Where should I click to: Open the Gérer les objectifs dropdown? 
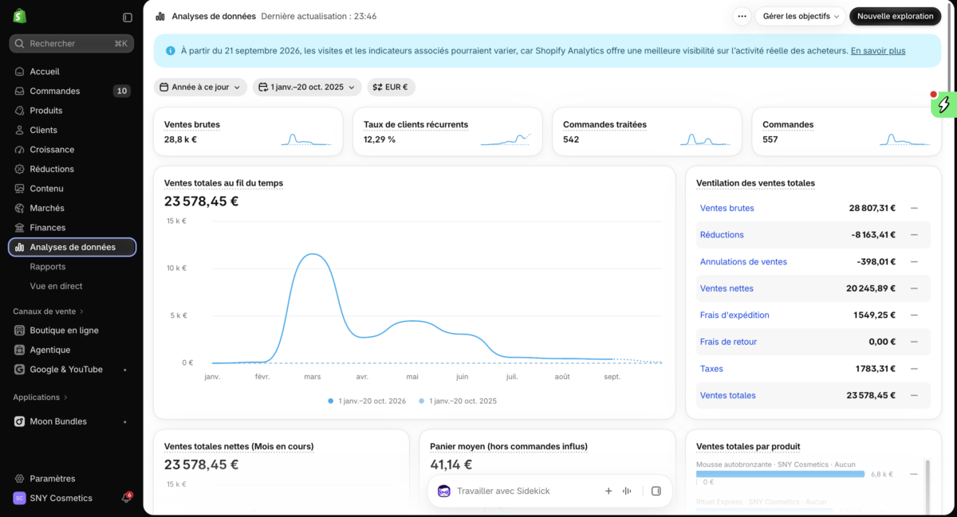pyautogui.click(x=800, y=16)
